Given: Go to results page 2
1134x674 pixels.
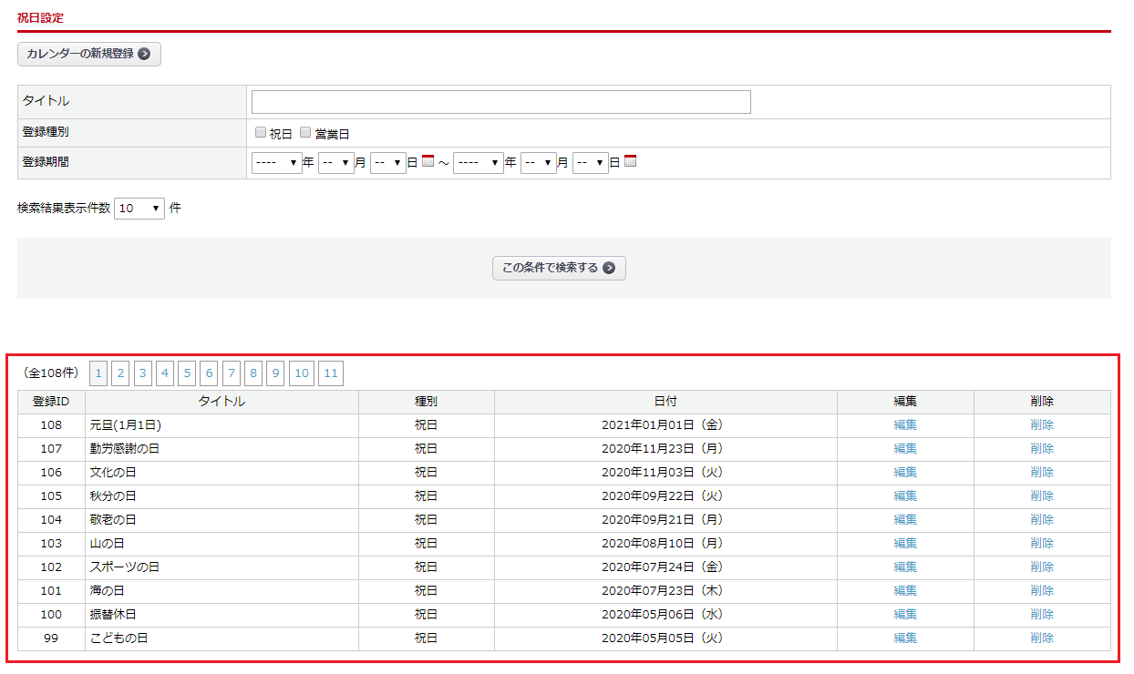Looking at the screenshot, I should [x=120, y=373].
